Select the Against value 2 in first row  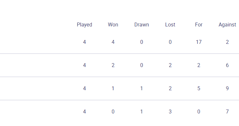(x=227, y=42)
